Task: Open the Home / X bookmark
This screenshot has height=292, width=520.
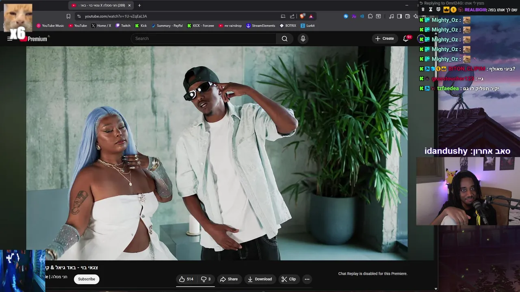Action: [x=101, y=26]
